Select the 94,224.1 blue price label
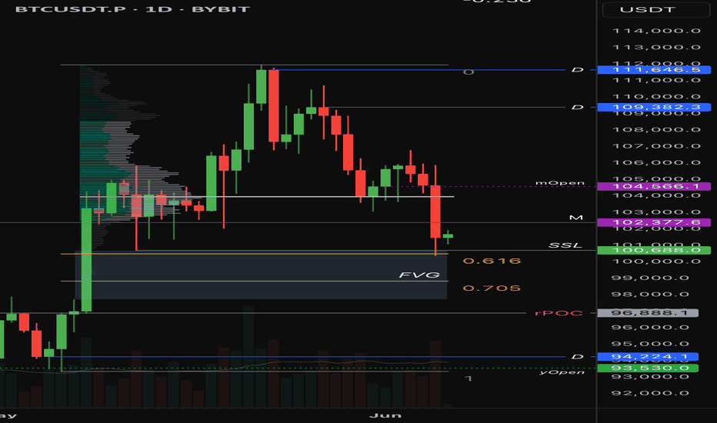Screen dimensions: 717x423 tap(648, 356)
